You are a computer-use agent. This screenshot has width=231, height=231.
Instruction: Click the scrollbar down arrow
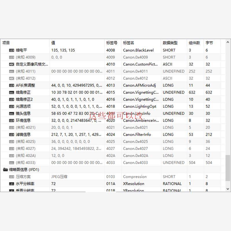point(228,189)
